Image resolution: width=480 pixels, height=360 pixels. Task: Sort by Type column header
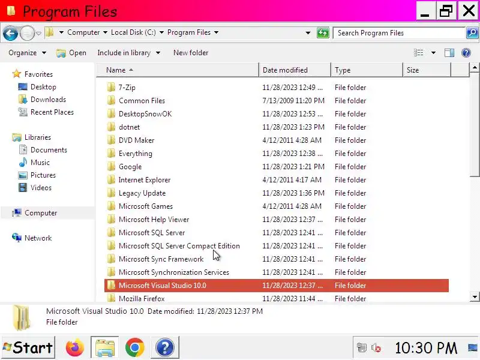[367, 70]
